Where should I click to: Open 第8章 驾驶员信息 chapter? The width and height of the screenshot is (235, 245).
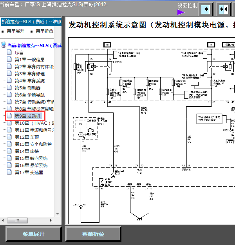pyautogui.click(x=34, y=109)
